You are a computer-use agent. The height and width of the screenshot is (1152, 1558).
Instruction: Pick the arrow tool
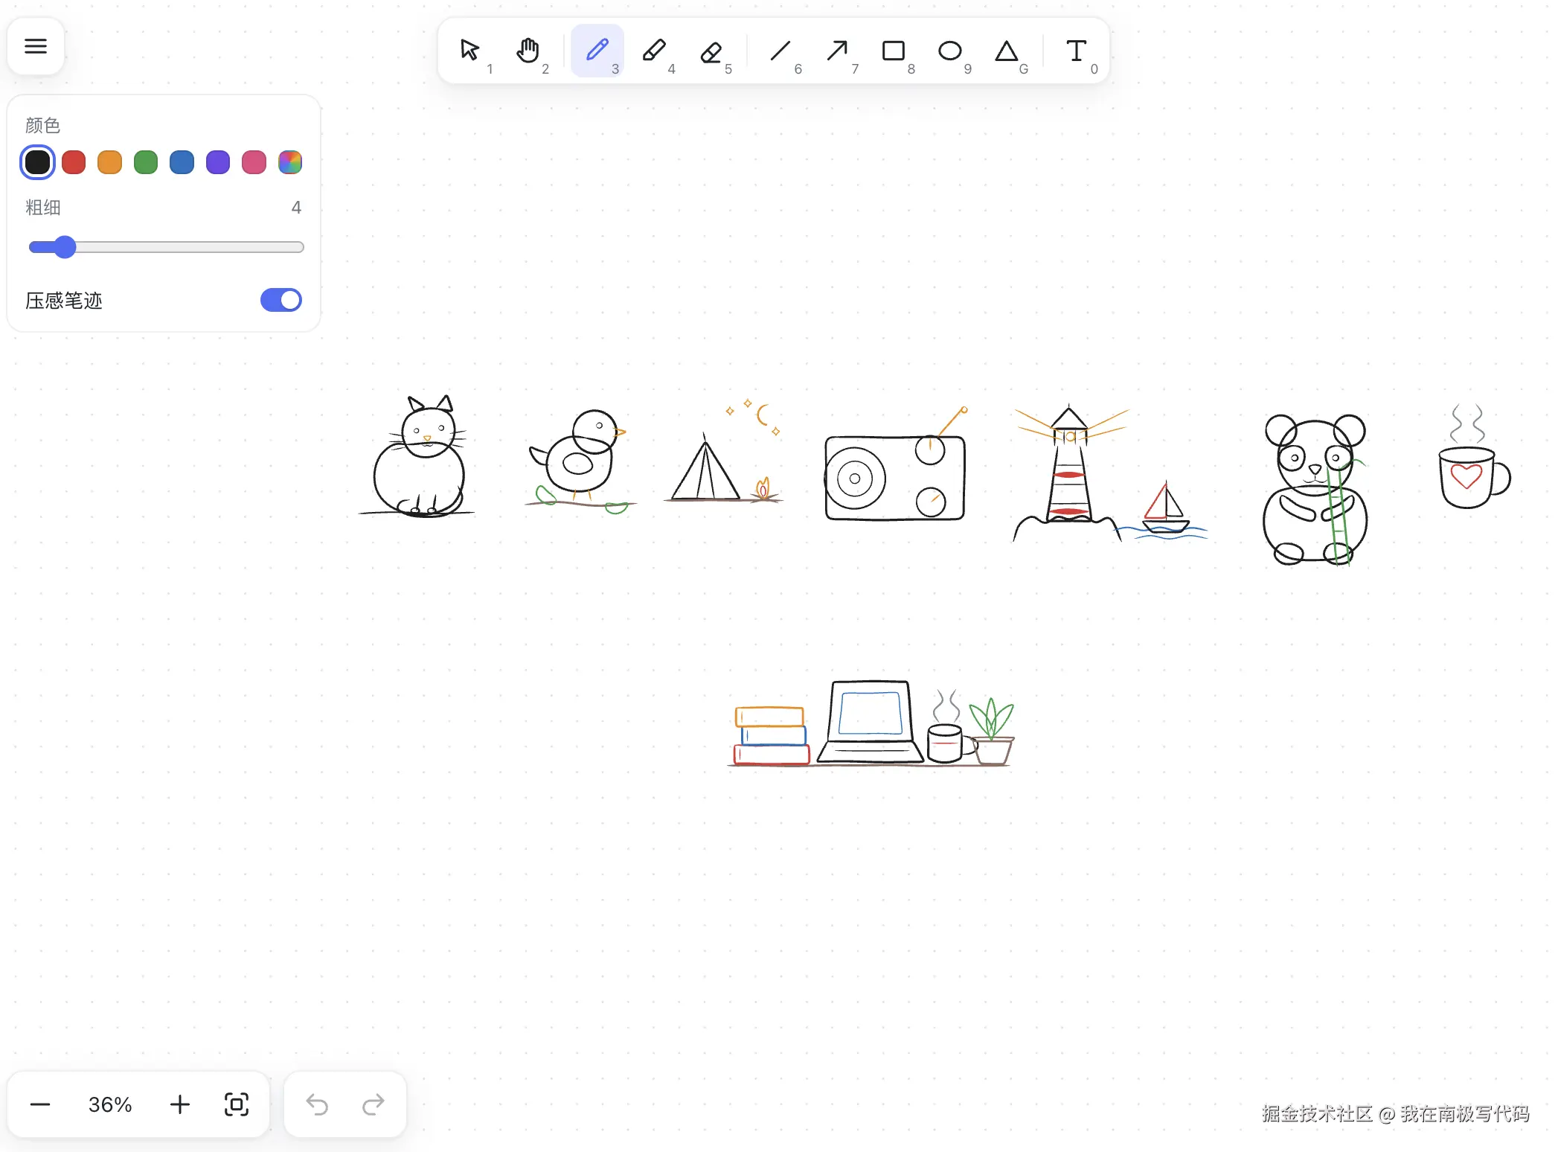coord(837,51)
